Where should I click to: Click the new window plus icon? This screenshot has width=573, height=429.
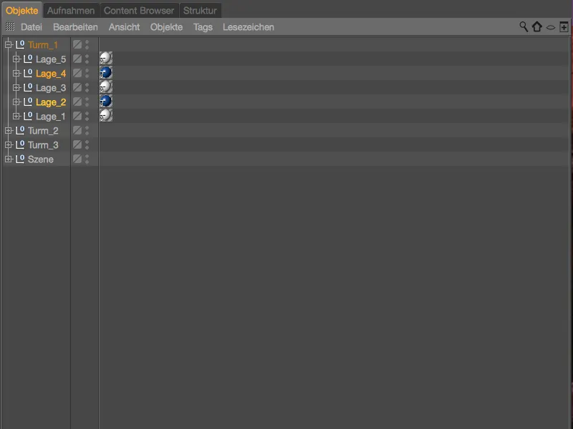click(564, 26)
